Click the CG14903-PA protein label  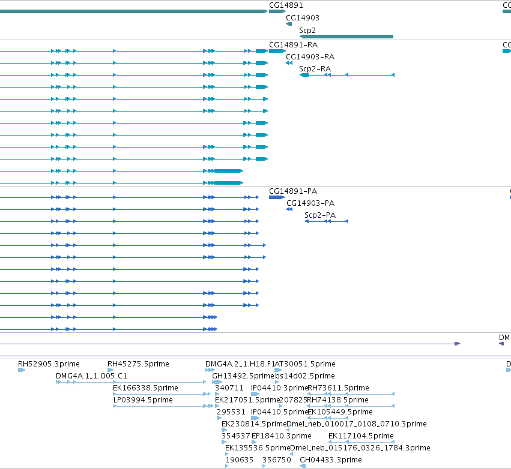[x=310, y=203]
